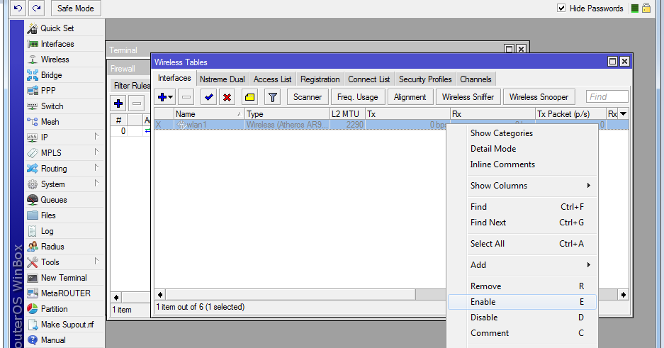Open the Bridge sidebar entry
The image size is (664, 348).
point(51,75)
